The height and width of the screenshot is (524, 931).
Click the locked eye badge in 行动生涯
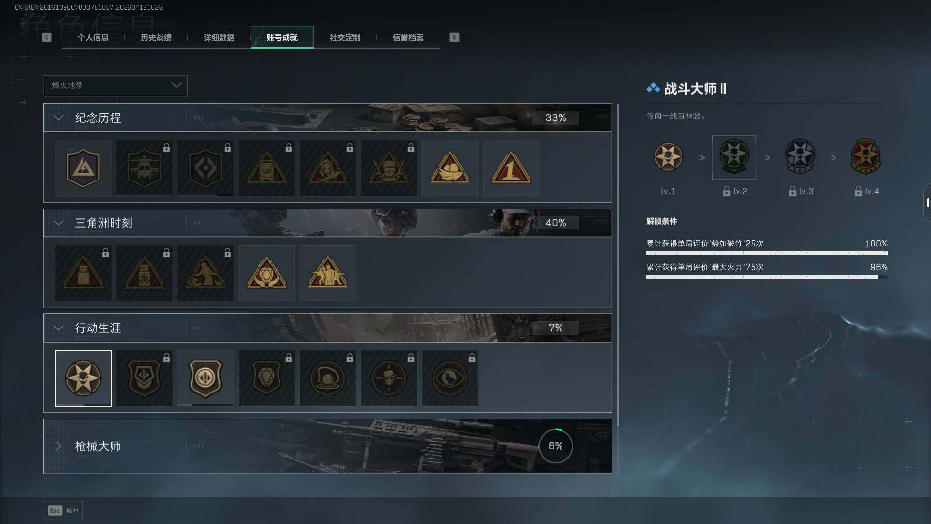(449, 378)
